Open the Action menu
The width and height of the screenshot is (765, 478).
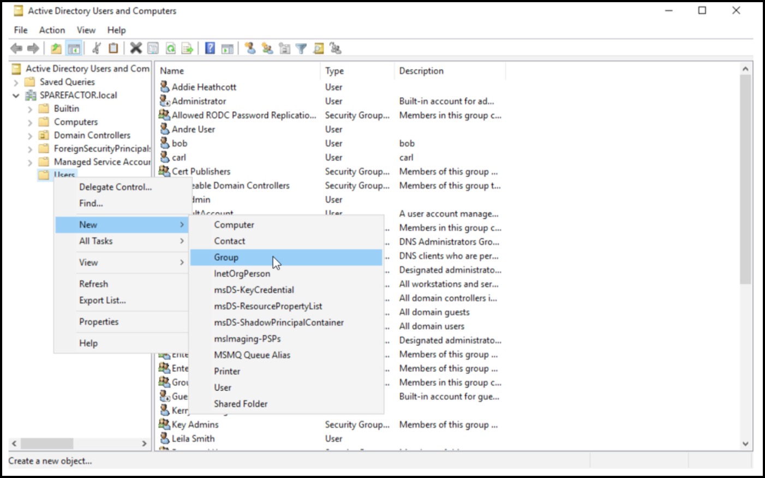tap(52, 30)
